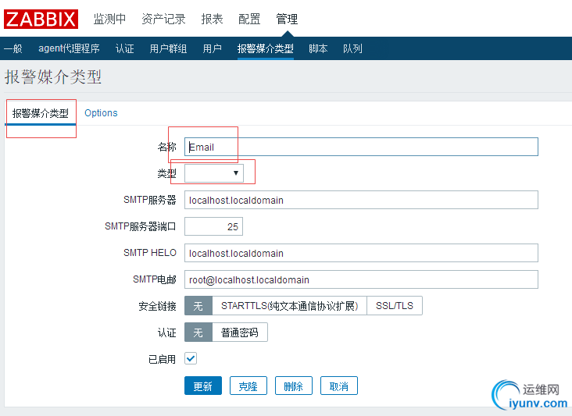Select the 报警媒介类型 tab
This screenshot has width=572, height=416.
pyautogui.click(x=40, y=113)
